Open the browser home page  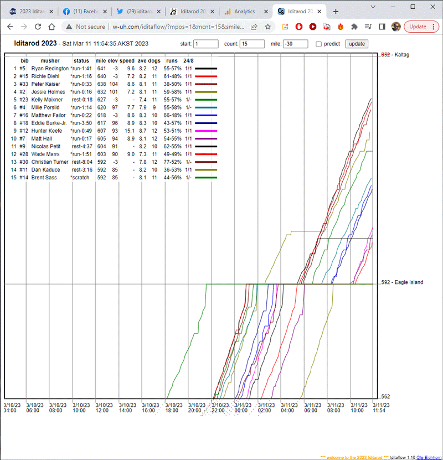pyautogui.click(x=51, y=27)
